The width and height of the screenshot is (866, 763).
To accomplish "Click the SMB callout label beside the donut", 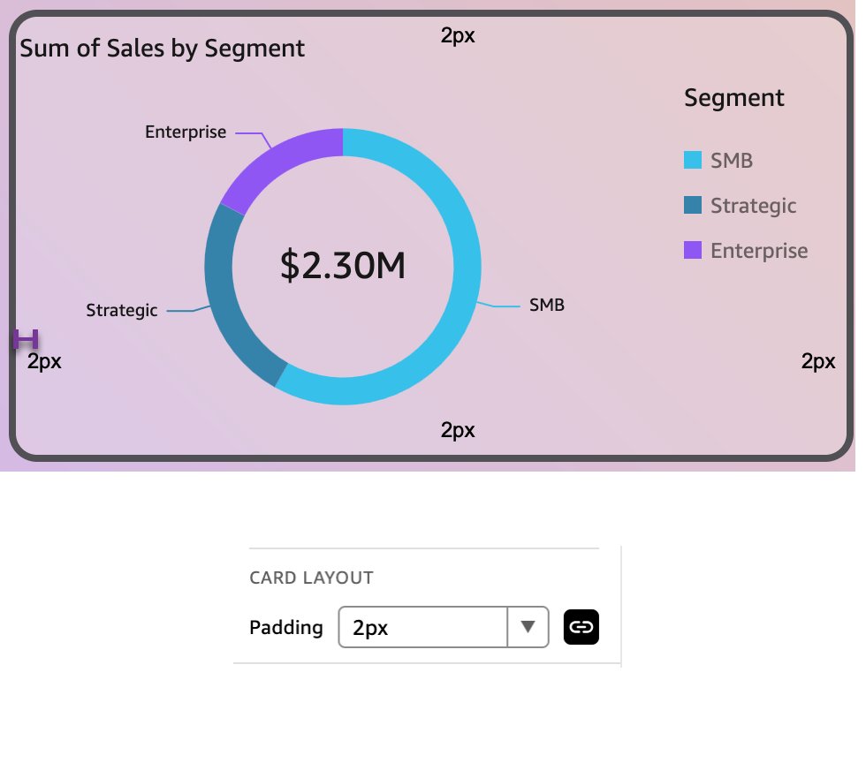I will [547, 306].
